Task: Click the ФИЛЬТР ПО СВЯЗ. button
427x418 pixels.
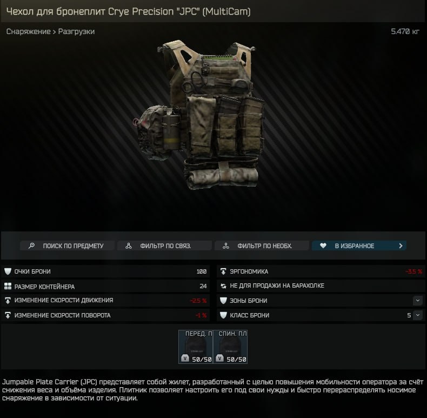Action: tap(164, 246)
